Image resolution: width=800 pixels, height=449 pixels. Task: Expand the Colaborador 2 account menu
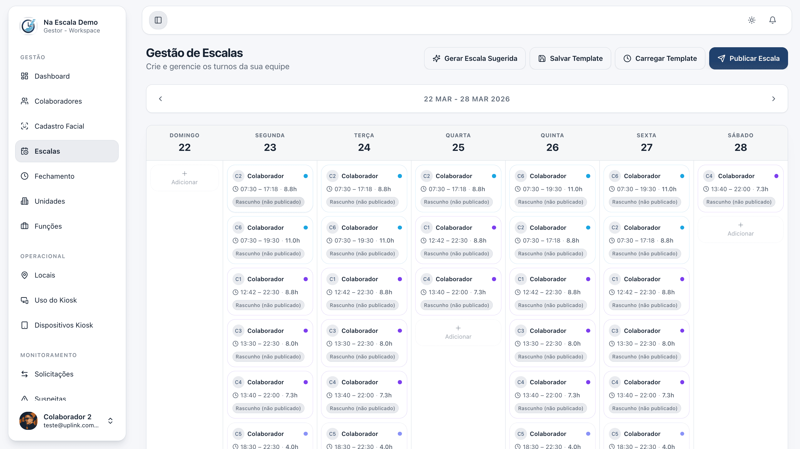pos(110,421)
